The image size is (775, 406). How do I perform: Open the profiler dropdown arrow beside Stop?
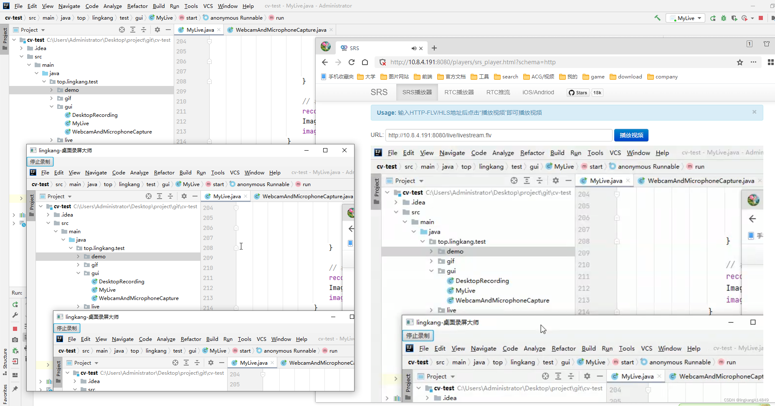tap(752, 18)
